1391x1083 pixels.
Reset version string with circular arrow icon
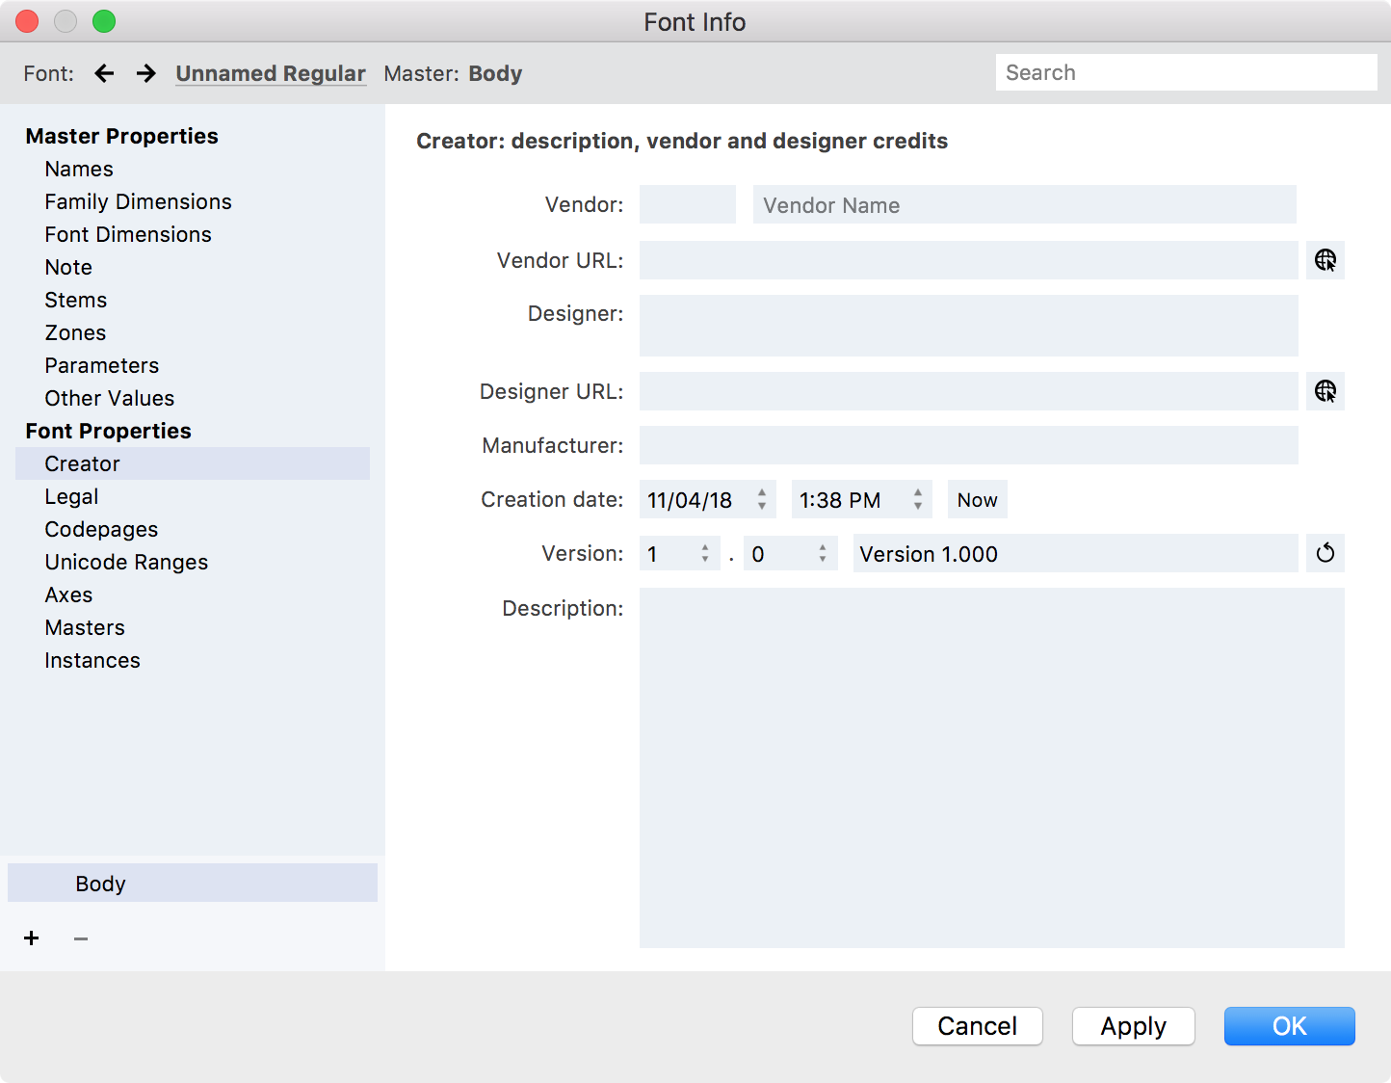click(1325, 553)
